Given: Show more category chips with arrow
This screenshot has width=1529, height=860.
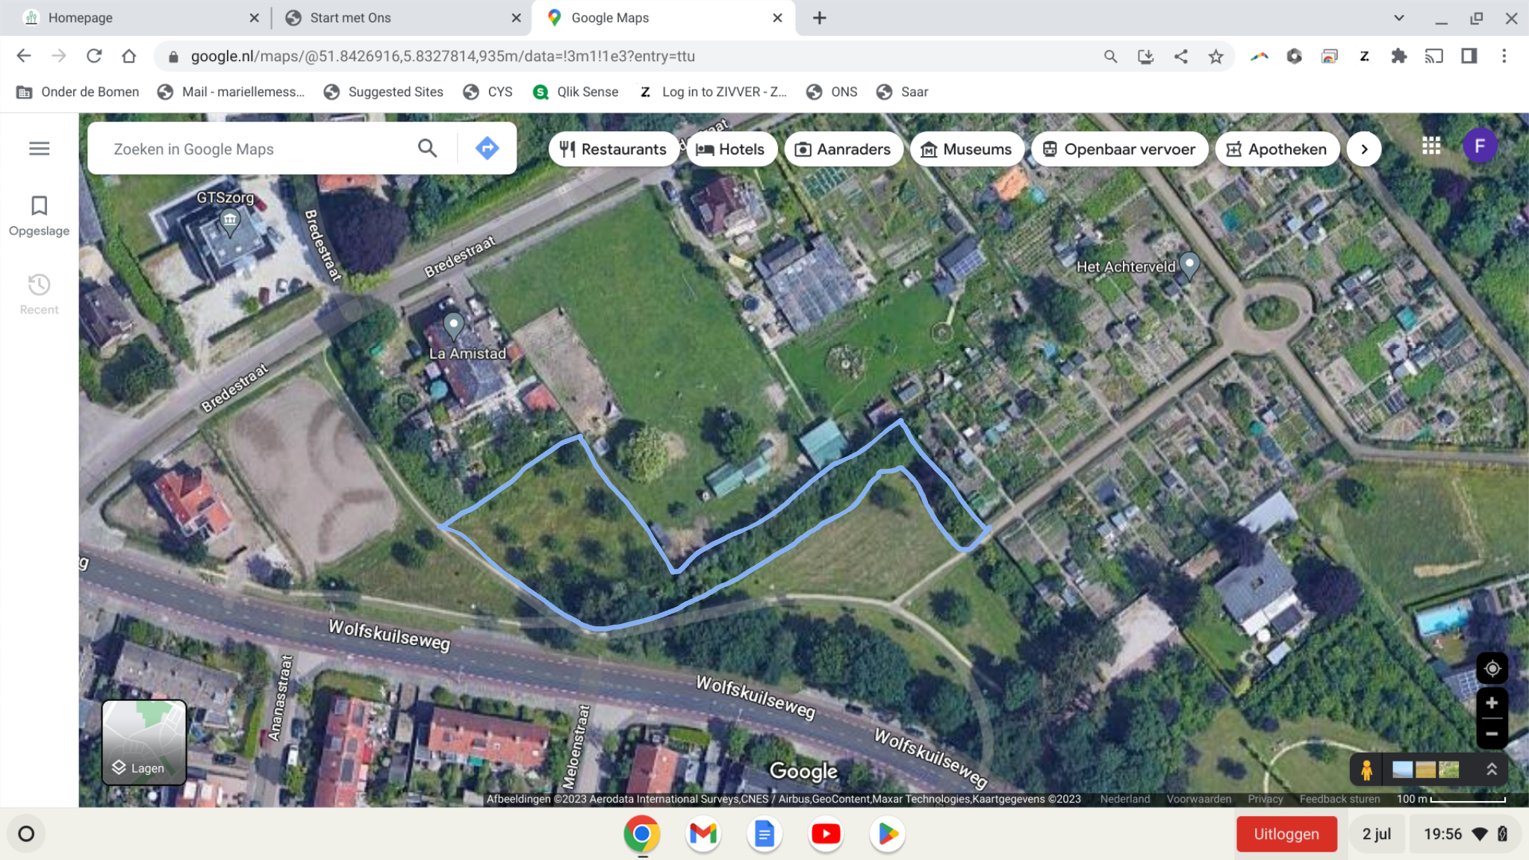Looking at the screenshot, I should click(1364, 149).
